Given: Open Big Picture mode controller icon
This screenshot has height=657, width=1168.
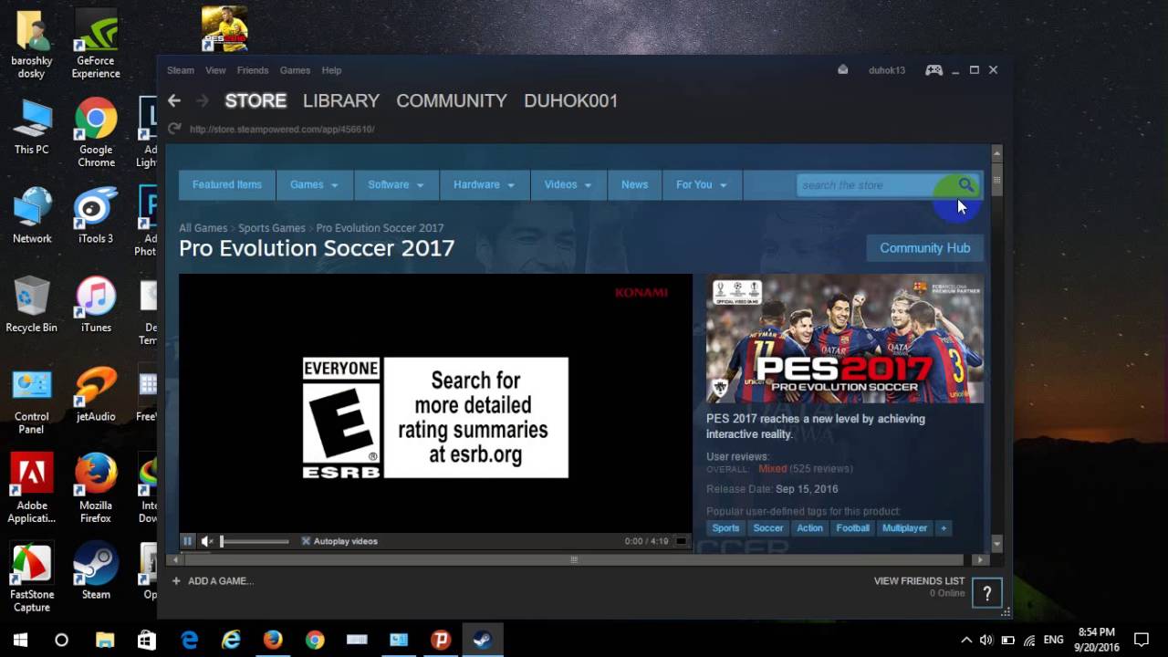Looking at the screenshot, I should pyautogui.click(x=933, y=70).
